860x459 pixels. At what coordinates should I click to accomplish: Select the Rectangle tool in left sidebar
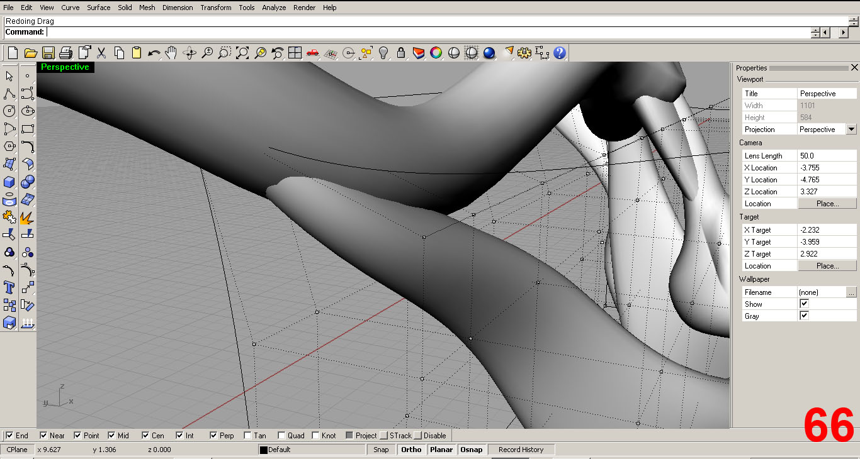(x=27, y=129)
